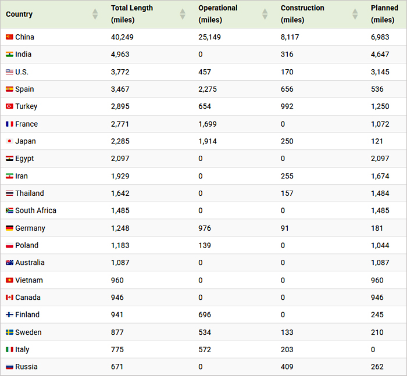Image resolution: width=407 pixels, height=376 pixels.
Task: Click the Turkey flag icon
Action: pos(9,106)
